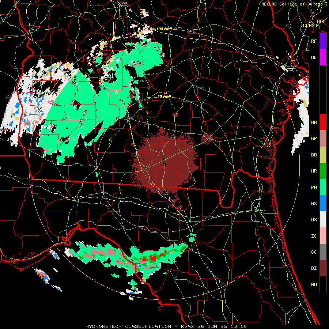
Task: Click the black radar site dot at center
Action: point(164,164)
